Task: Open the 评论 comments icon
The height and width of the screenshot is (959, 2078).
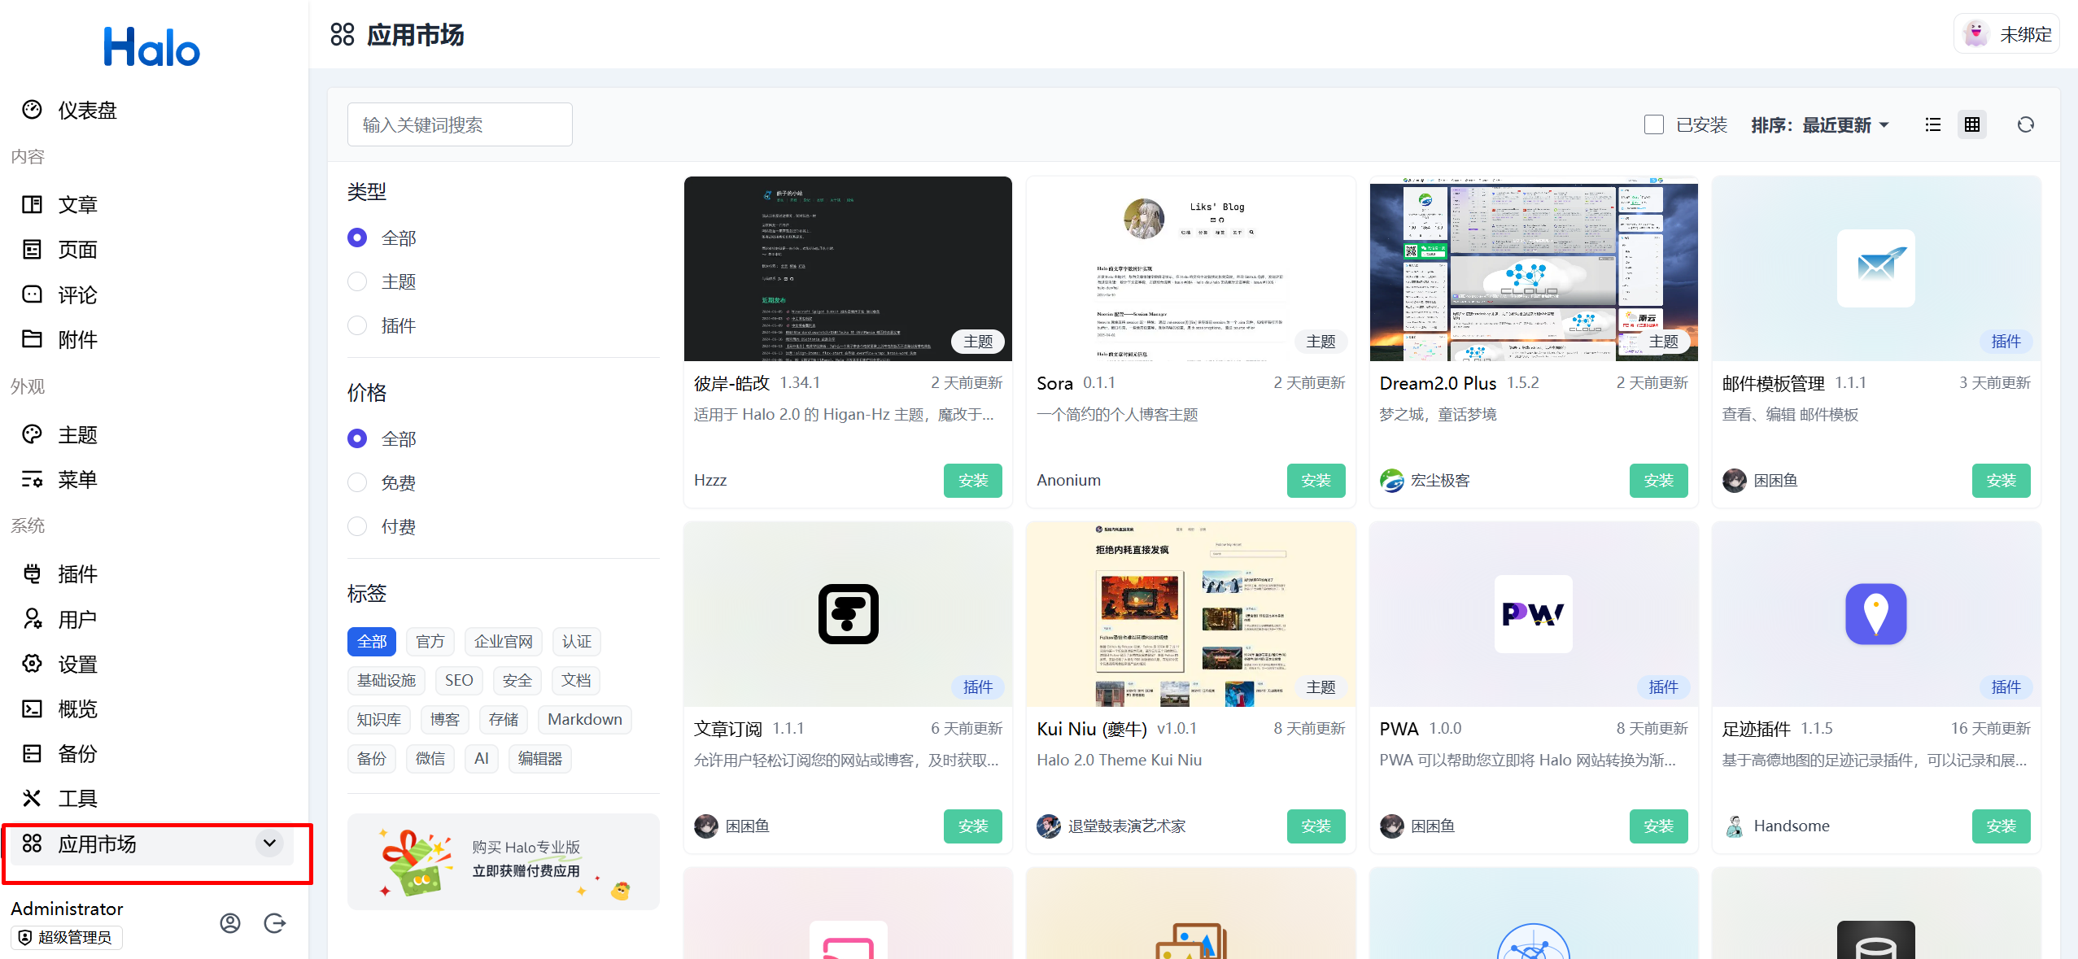Action: click(x=32, y=294)
